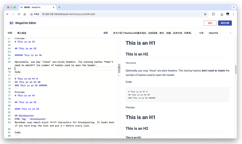
Task: Click editor line '#### This is an H3'
Action: click(27, 109)
